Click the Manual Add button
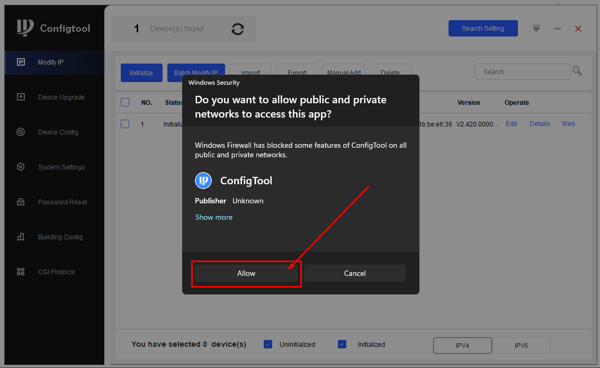This screenshot has width=600, height=368. (344, 69)
